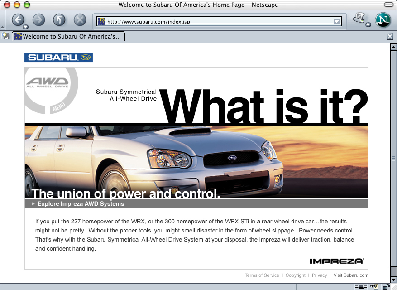The image size is (397, 290).
Task: Click the Netscape logo icon
Action: pos(384,20)
